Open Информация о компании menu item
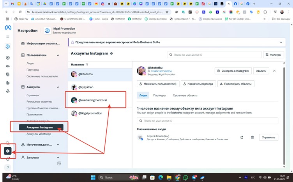The width and height of the screenshot is (293, 182). point(41,43)
